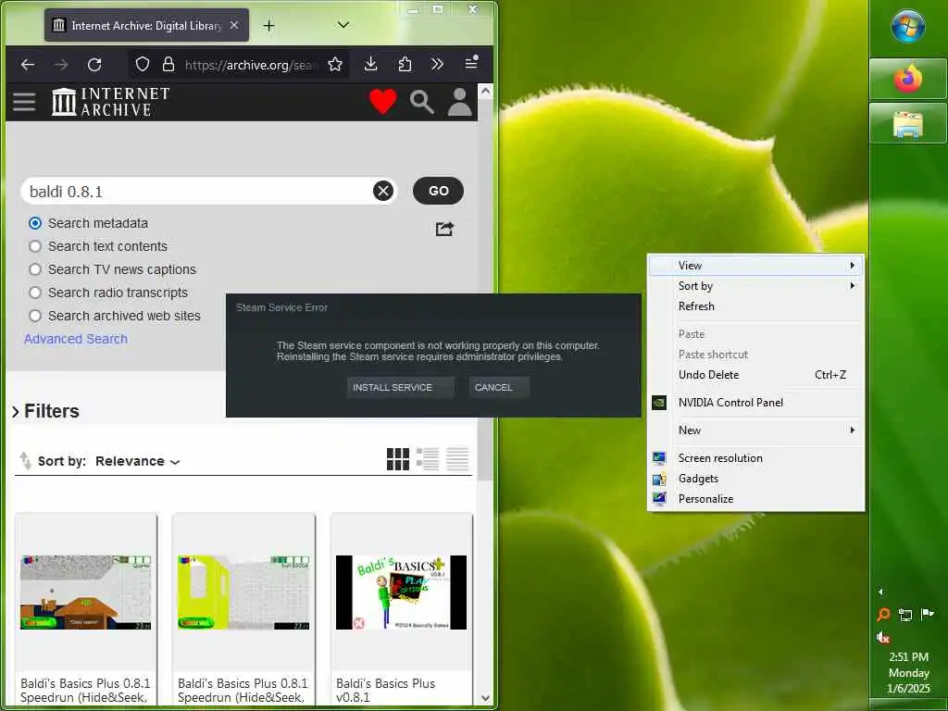Clear the search box with X
Screen dimensions: 948x711
tap(382, 191)
